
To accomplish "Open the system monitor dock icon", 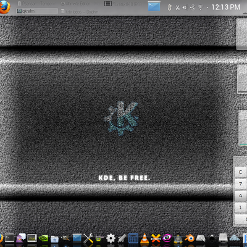I will pyautogui.click(x=32, y=238).
